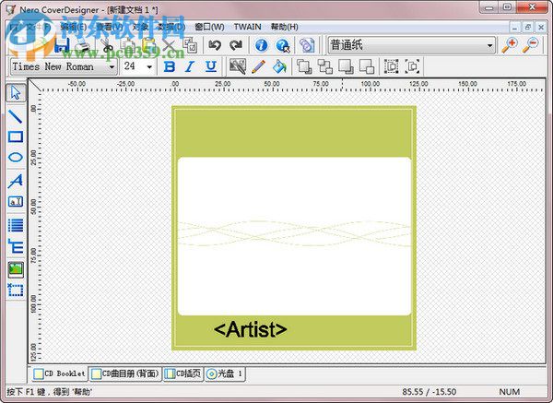
Task: Click the coordinates 85.55 / -15.50 readout
Action: (429, 392)
